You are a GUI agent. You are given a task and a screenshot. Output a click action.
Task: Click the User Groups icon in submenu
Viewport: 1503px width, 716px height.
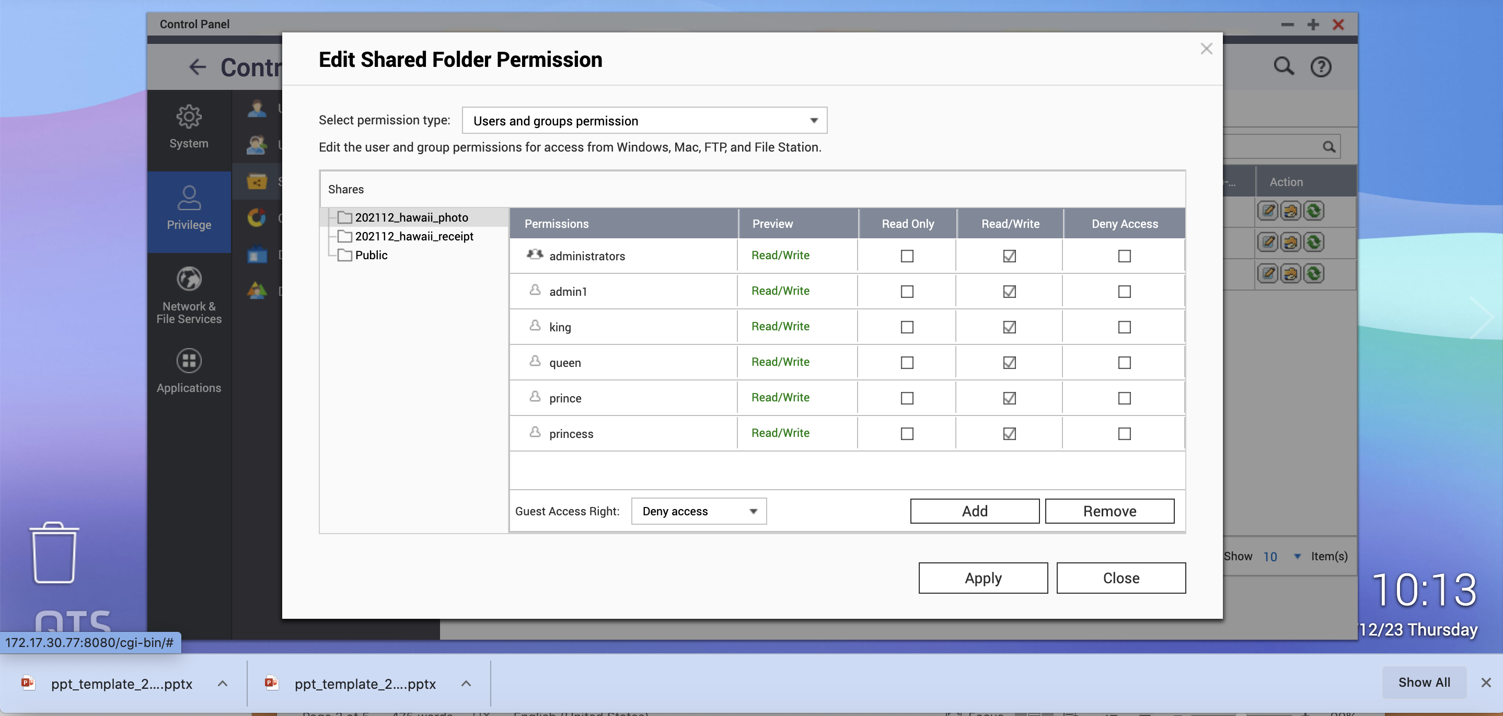[257, 145]
